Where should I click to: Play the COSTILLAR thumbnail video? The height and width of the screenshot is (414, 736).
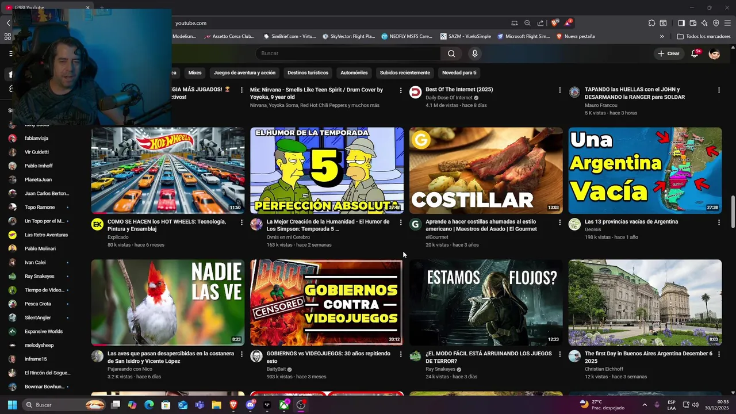pyautogui.click(x=486, y=171)
